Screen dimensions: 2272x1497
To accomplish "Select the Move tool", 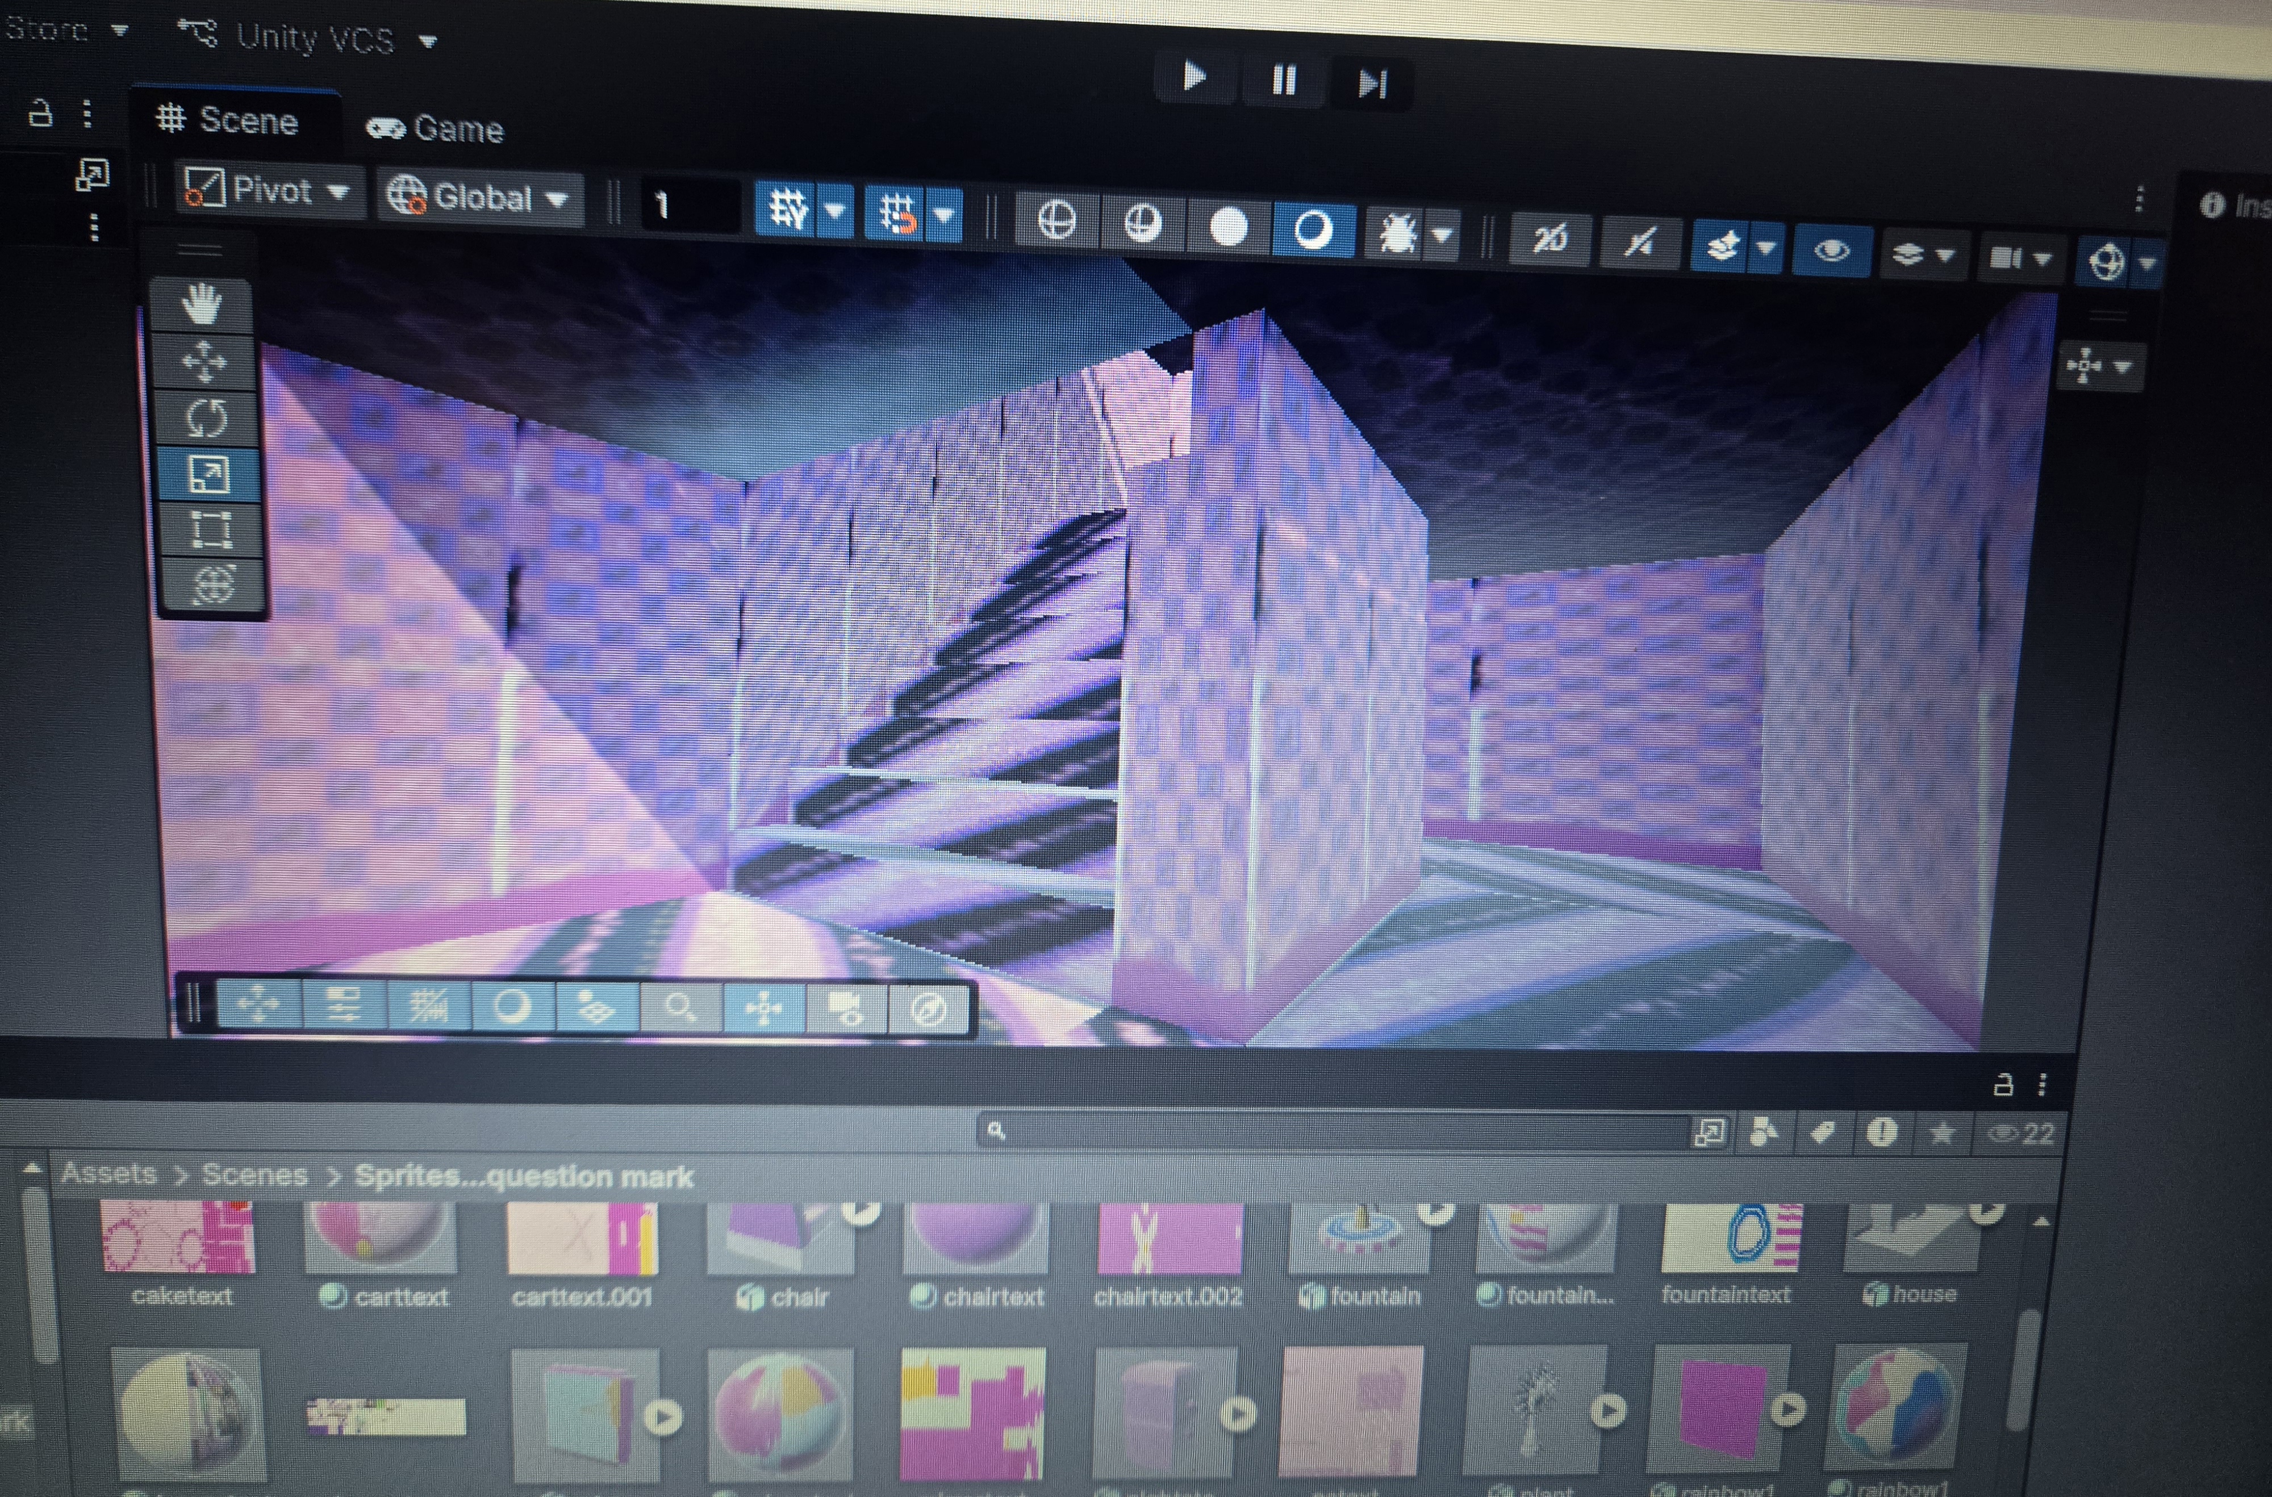I will tap(204, 362).
